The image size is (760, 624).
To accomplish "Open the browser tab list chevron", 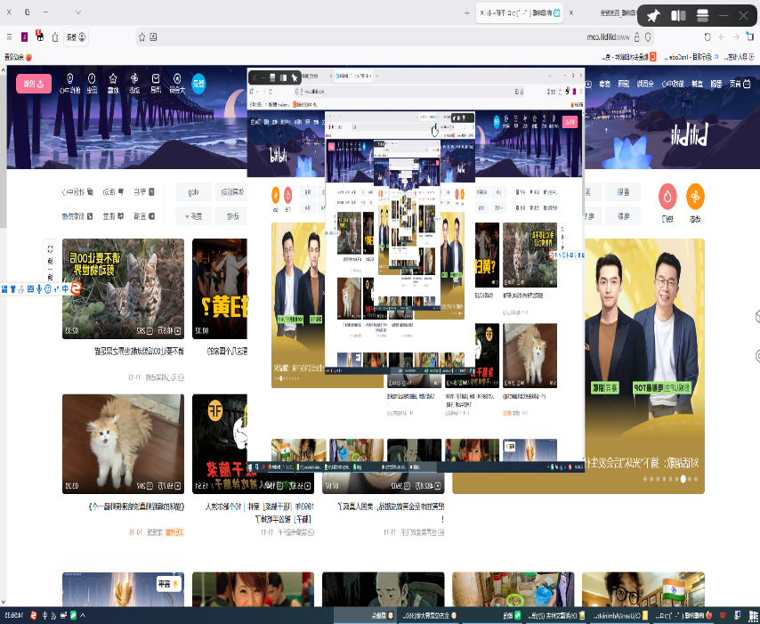I will pos(78,12).
